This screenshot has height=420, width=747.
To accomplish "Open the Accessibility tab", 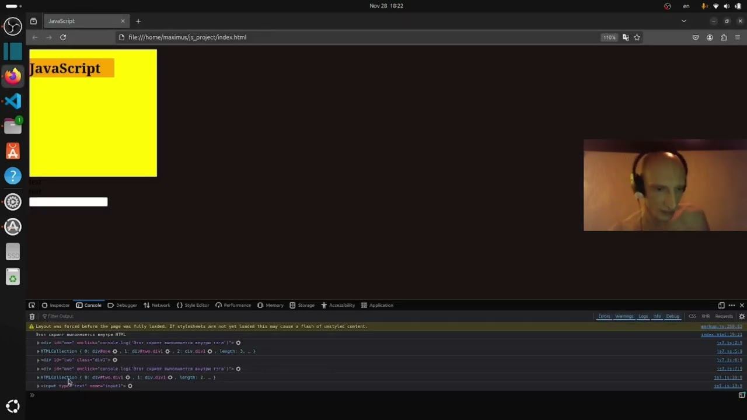I will [x=337, y=305].
